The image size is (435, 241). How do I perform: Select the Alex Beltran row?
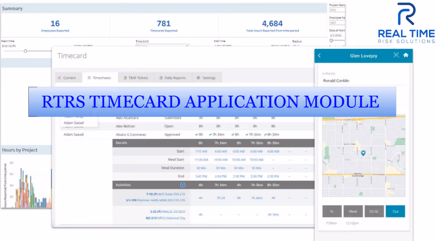[213, 126]
